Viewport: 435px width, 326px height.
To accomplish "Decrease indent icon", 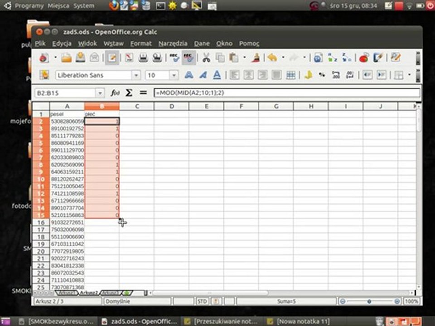I will (367, 75).
